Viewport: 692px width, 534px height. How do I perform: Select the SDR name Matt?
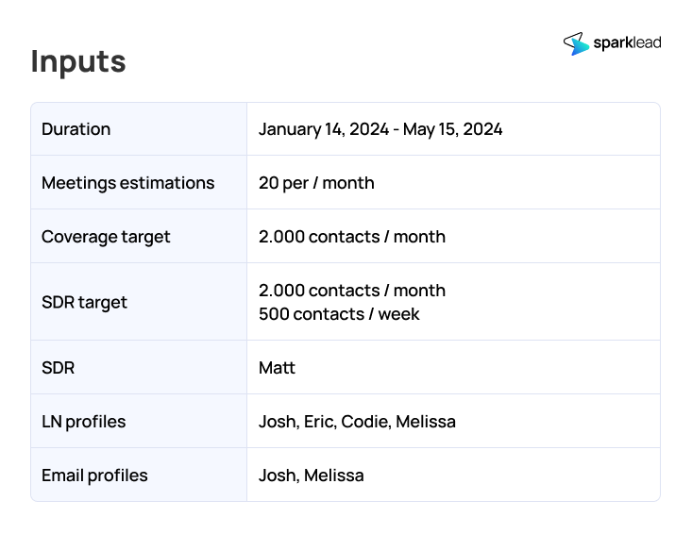tap(277, 368)
